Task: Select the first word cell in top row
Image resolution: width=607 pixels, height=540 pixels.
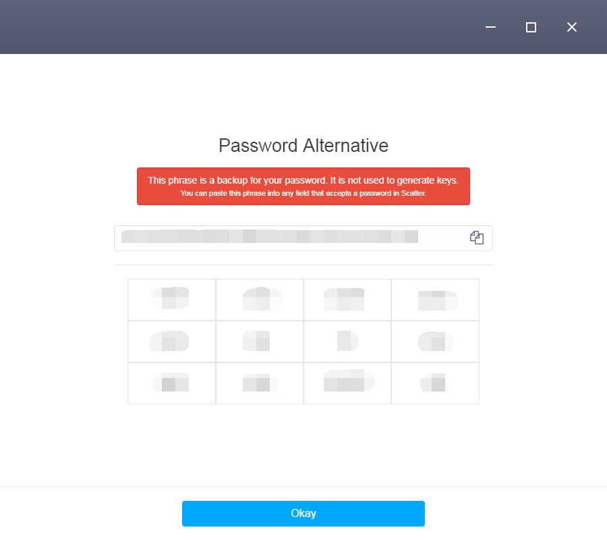Action: pyautogui.click(x=172, y=300)
